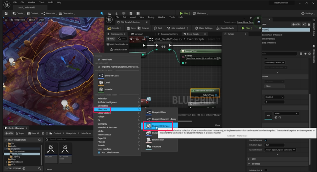317x172 pixels.
Task: Click the Save icon in main toolbar
Action: pos(6,13)
